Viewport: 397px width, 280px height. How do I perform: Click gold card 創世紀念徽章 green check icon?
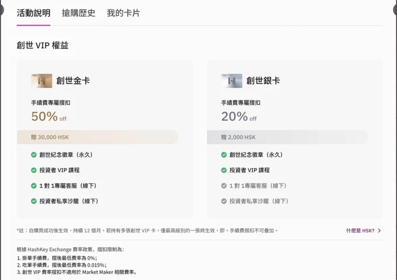pos(34,155)
